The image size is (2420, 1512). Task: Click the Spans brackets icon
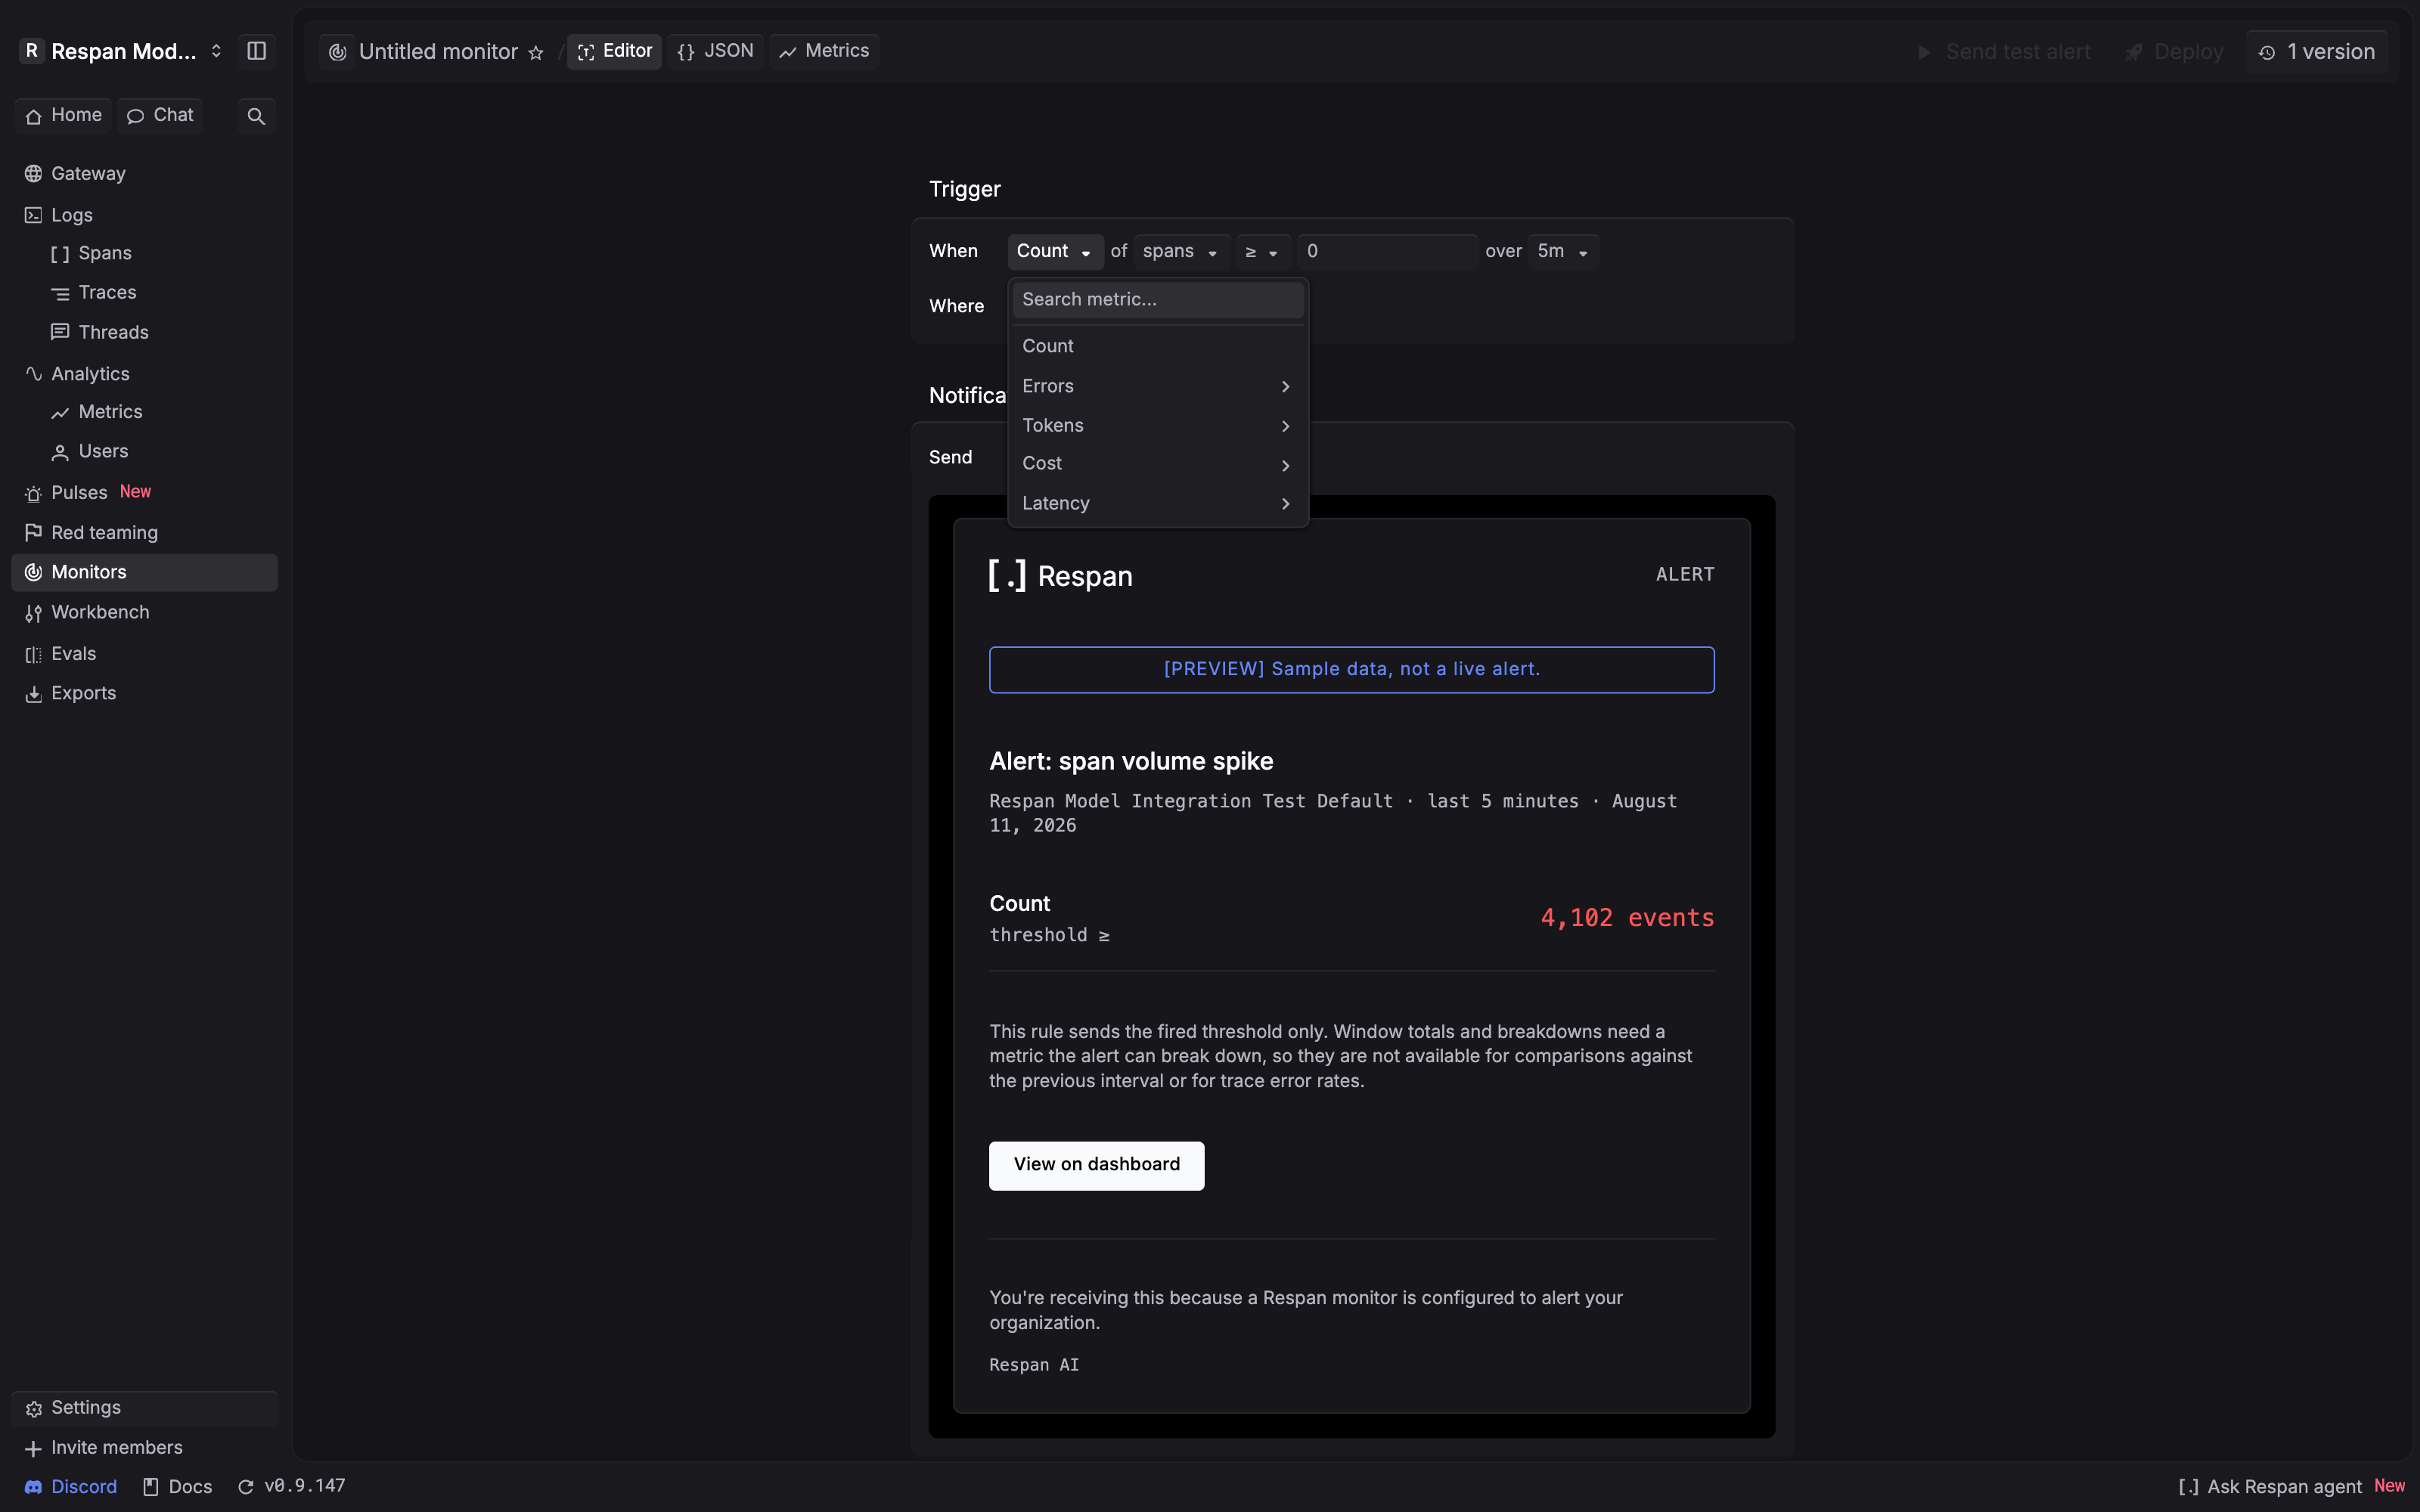coord(60,254)
